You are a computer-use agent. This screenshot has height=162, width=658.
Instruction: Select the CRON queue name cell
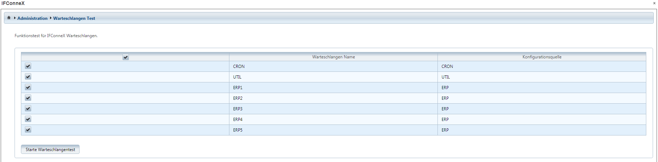239,66
